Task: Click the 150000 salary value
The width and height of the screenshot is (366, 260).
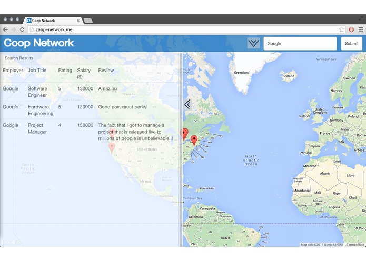Action: pos(85,125)
